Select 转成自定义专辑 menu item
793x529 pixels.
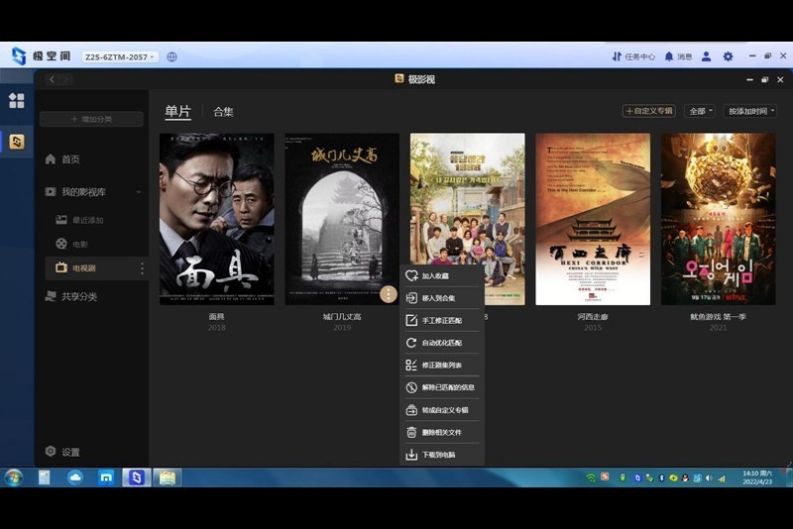point(442,410)
